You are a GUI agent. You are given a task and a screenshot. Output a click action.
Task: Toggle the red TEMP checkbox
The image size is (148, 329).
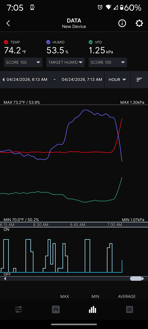(6, 42)
